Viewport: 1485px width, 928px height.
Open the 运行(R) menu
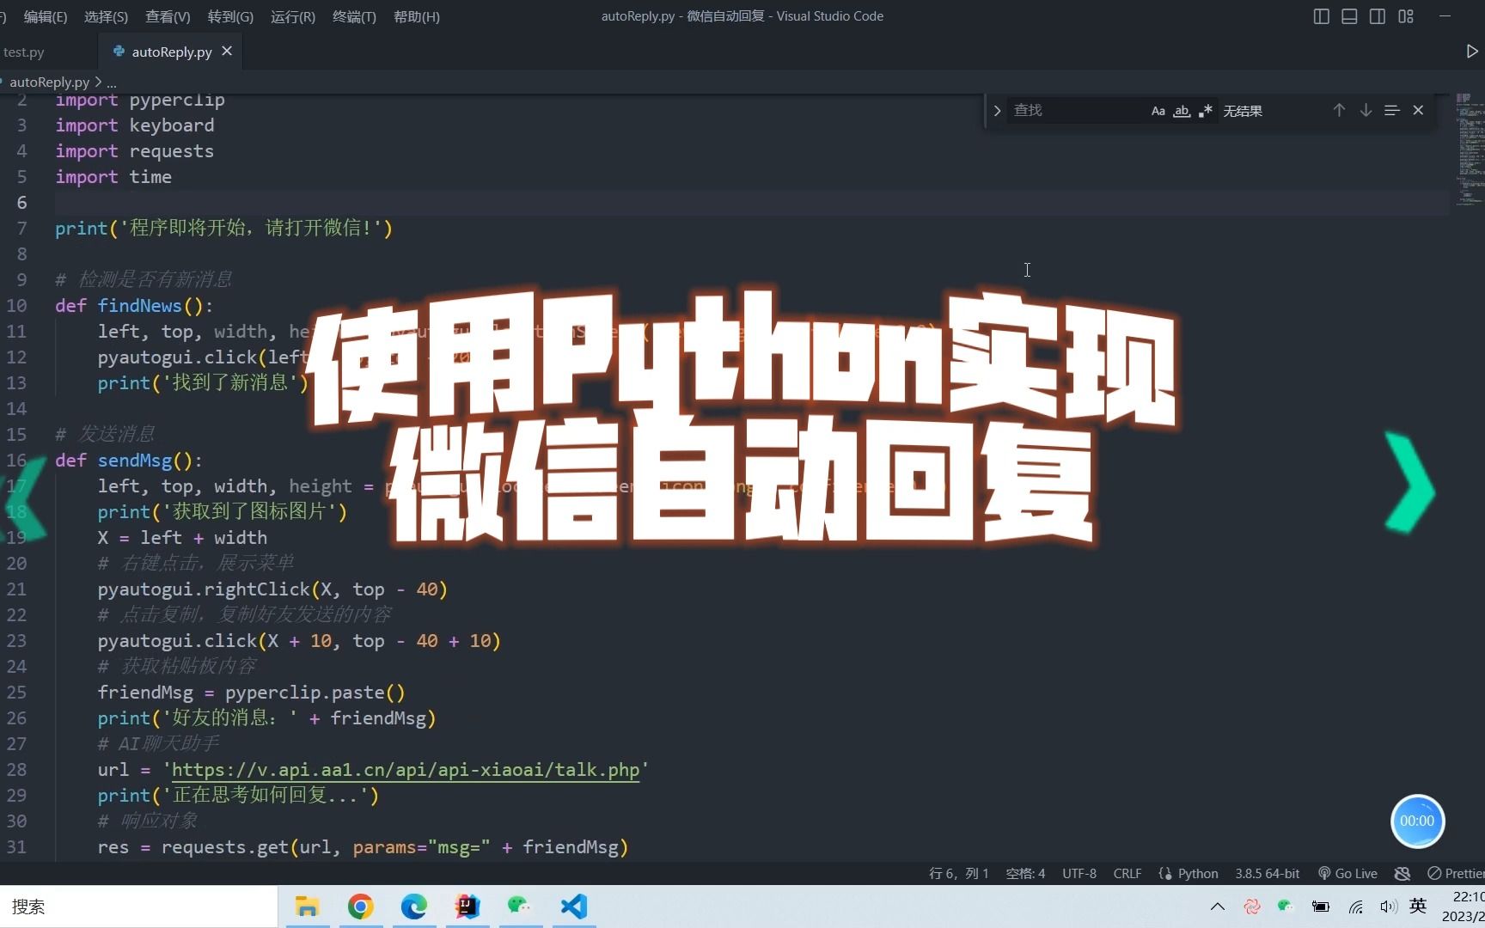[x=293, y=16]
